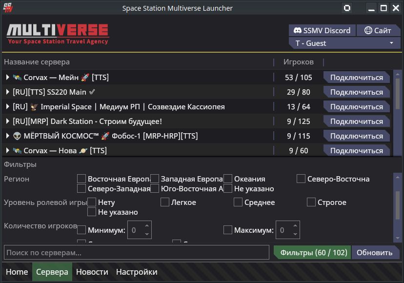Open the T - Guest account dropdown
The image size is (404, 283).
click(x=344, y=43)
